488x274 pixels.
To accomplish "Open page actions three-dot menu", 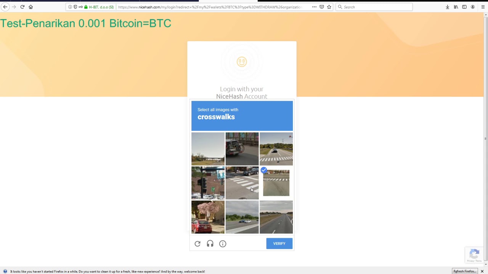I will click(x=314, y=7).
